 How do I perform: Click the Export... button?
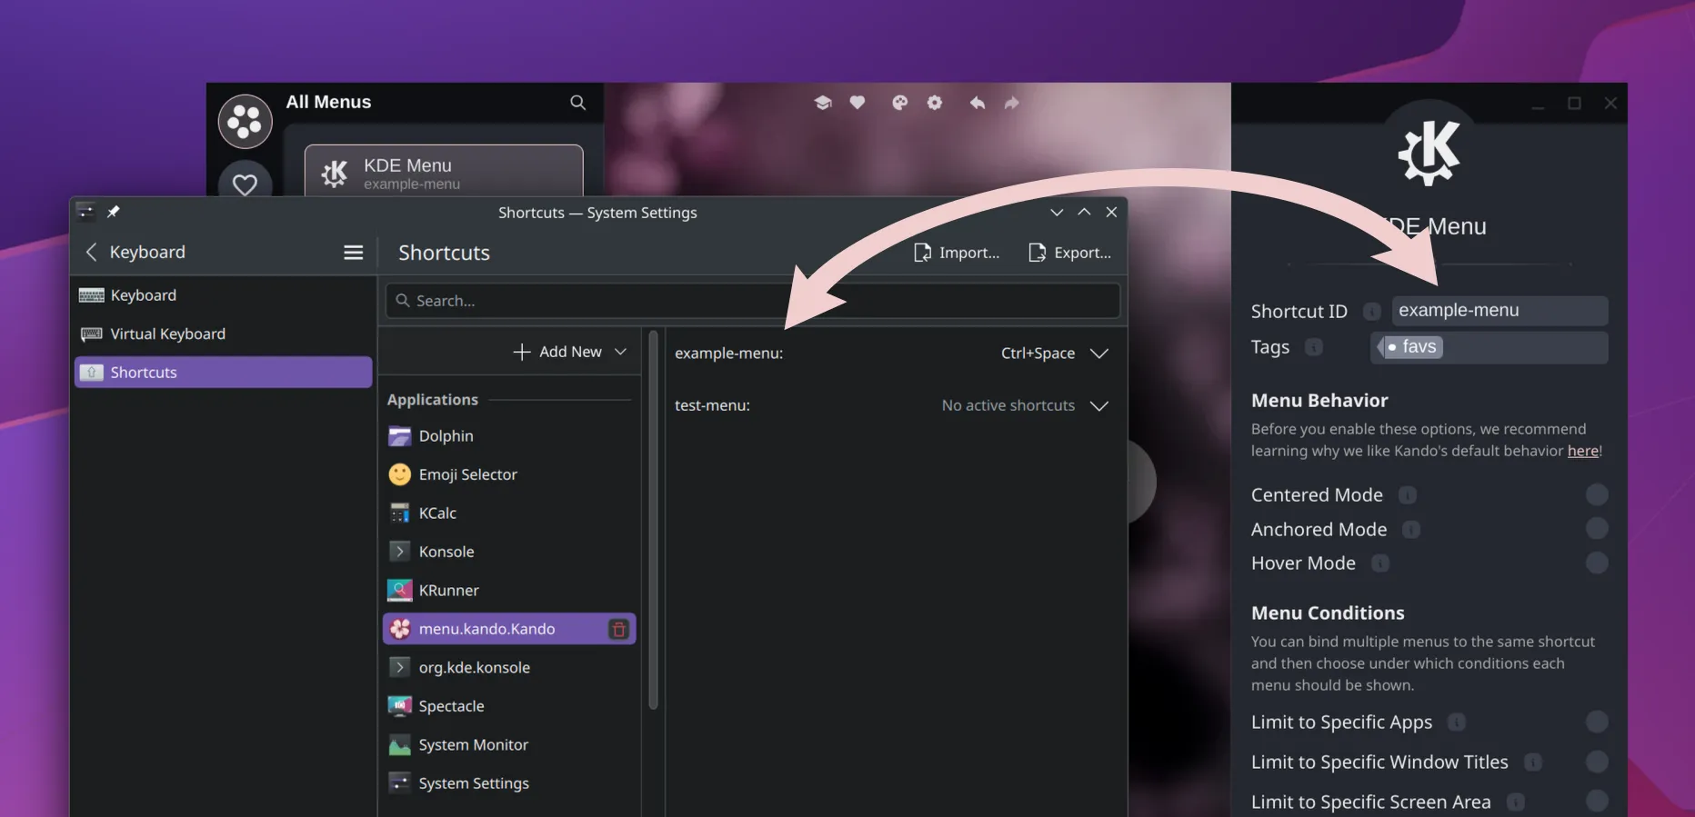(1069, 253)
